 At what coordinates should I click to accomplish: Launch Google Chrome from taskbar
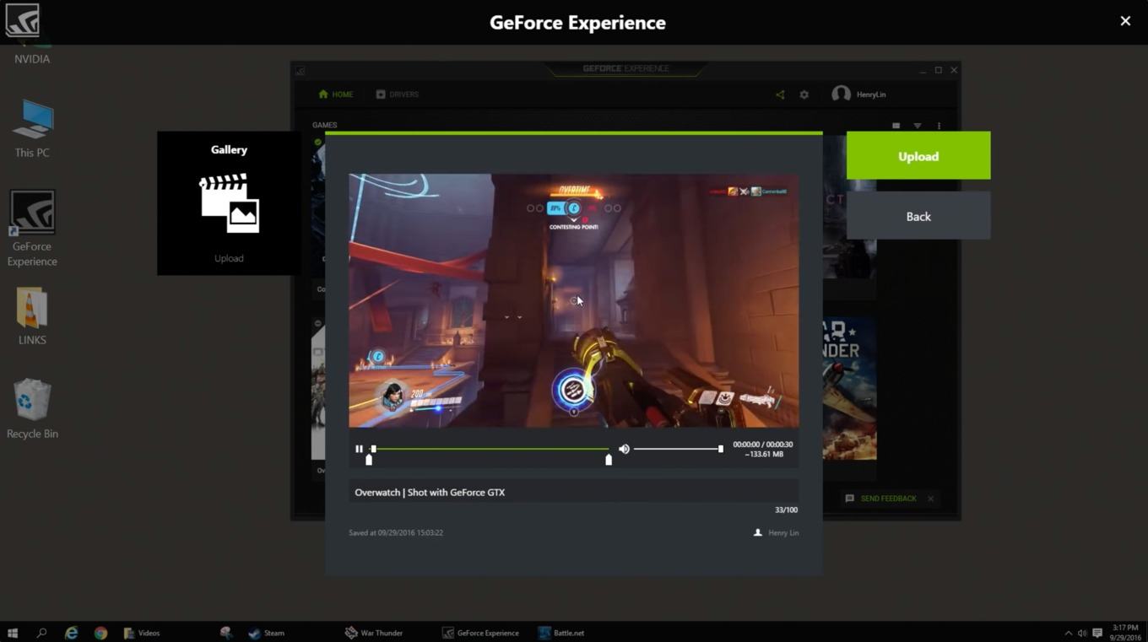[x=100, y=633]
